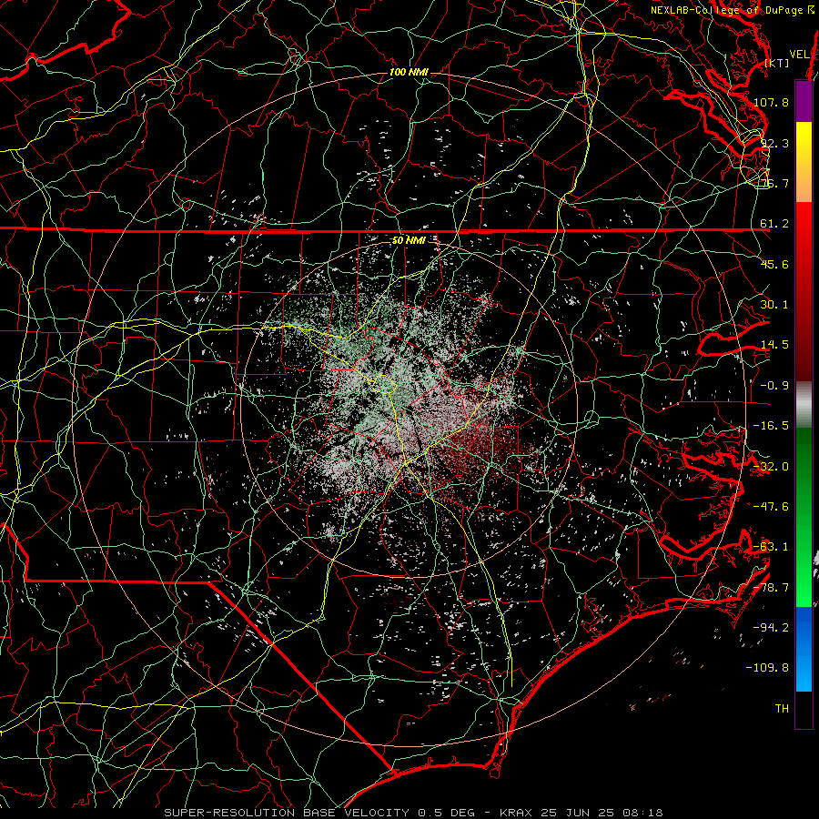Viewport: 819px width, 819px height.
Task: Click the 107.8 velocity scale value
Action: tap(771, 102)
